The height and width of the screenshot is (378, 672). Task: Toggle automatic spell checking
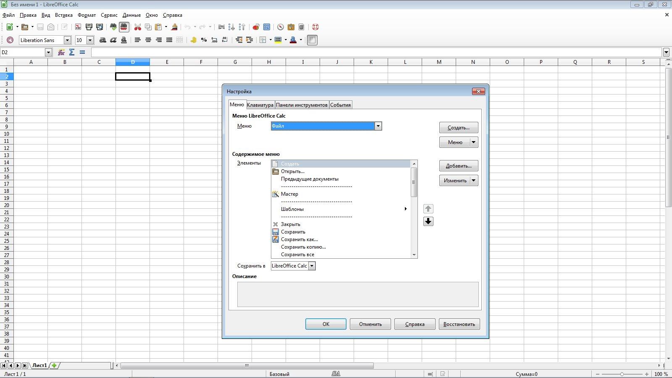pyautogui.click(x=124, y=27)
